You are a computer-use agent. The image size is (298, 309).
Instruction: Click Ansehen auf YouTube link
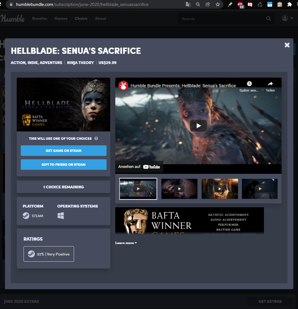[x=139, y=167]
